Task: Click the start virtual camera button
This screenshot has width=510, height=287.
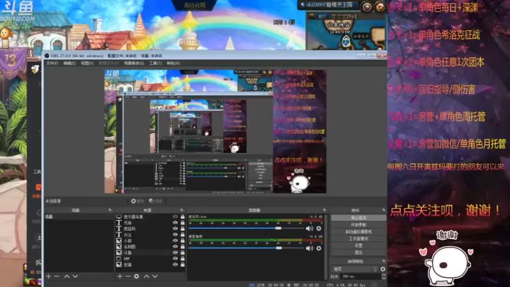Action: (x=358, y=232)
